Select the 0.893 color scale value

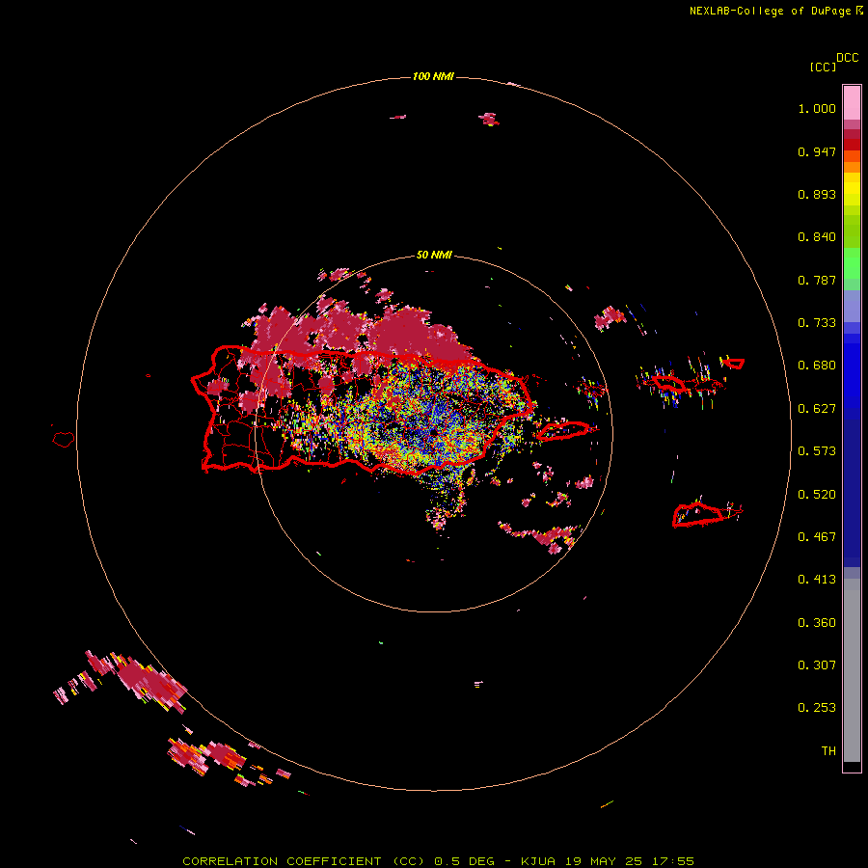pyautogui.click(x=817, y=194)
